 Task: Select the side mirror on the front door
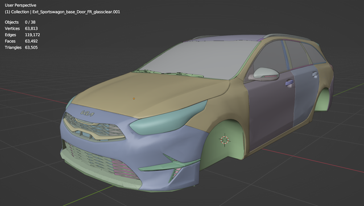pos(264,75)
